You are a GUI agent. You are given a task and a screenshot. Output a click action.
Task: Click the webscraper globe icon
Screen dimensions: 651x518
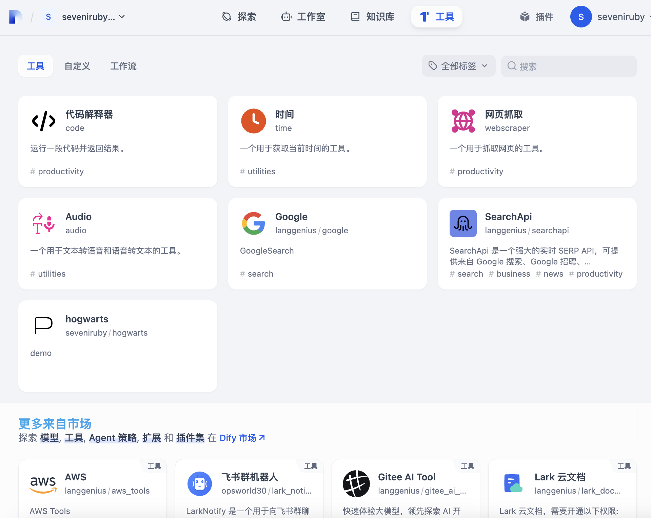463,121
